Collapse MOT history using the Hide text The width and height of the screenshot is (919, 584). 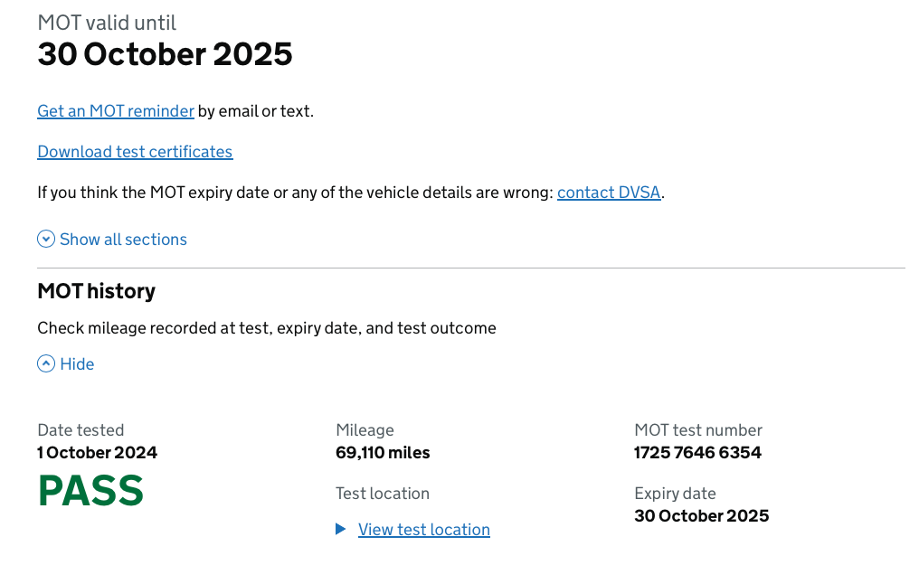pos(77,364)
